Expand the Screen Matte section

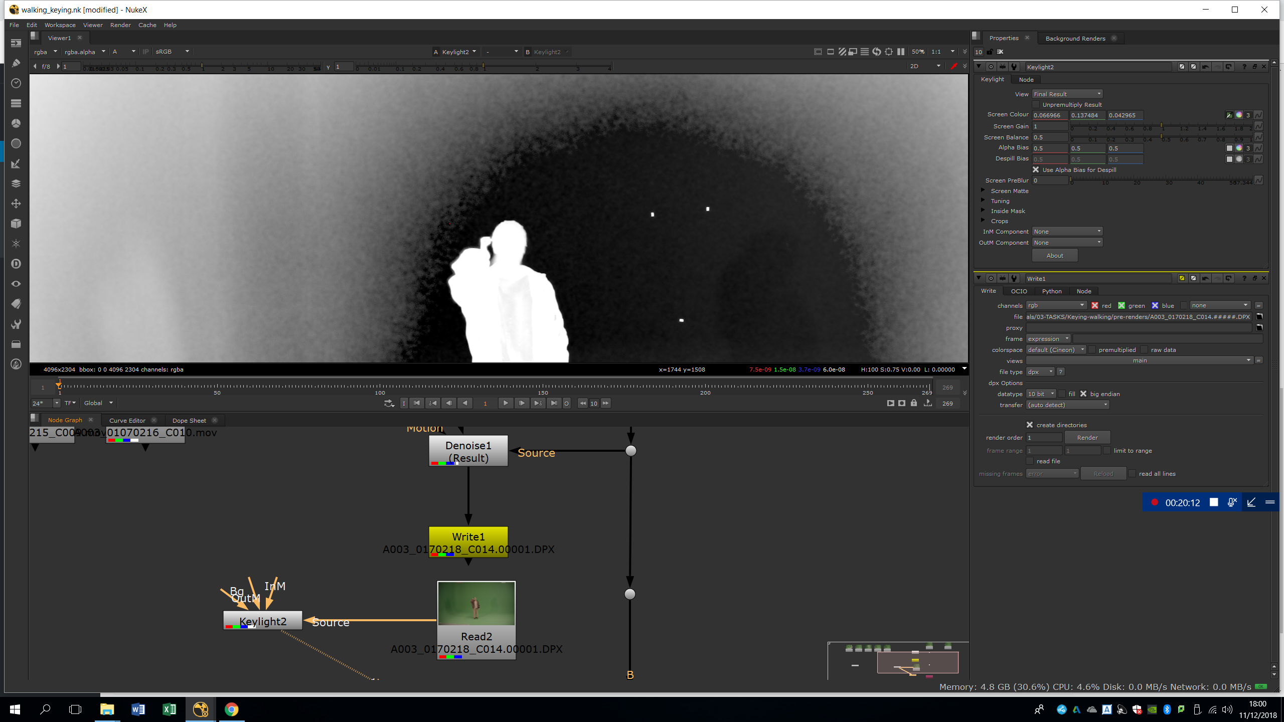(984, 191)
